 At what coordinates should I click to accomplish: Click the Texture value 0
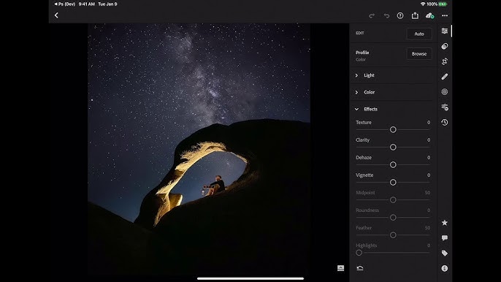pos(429,123)
